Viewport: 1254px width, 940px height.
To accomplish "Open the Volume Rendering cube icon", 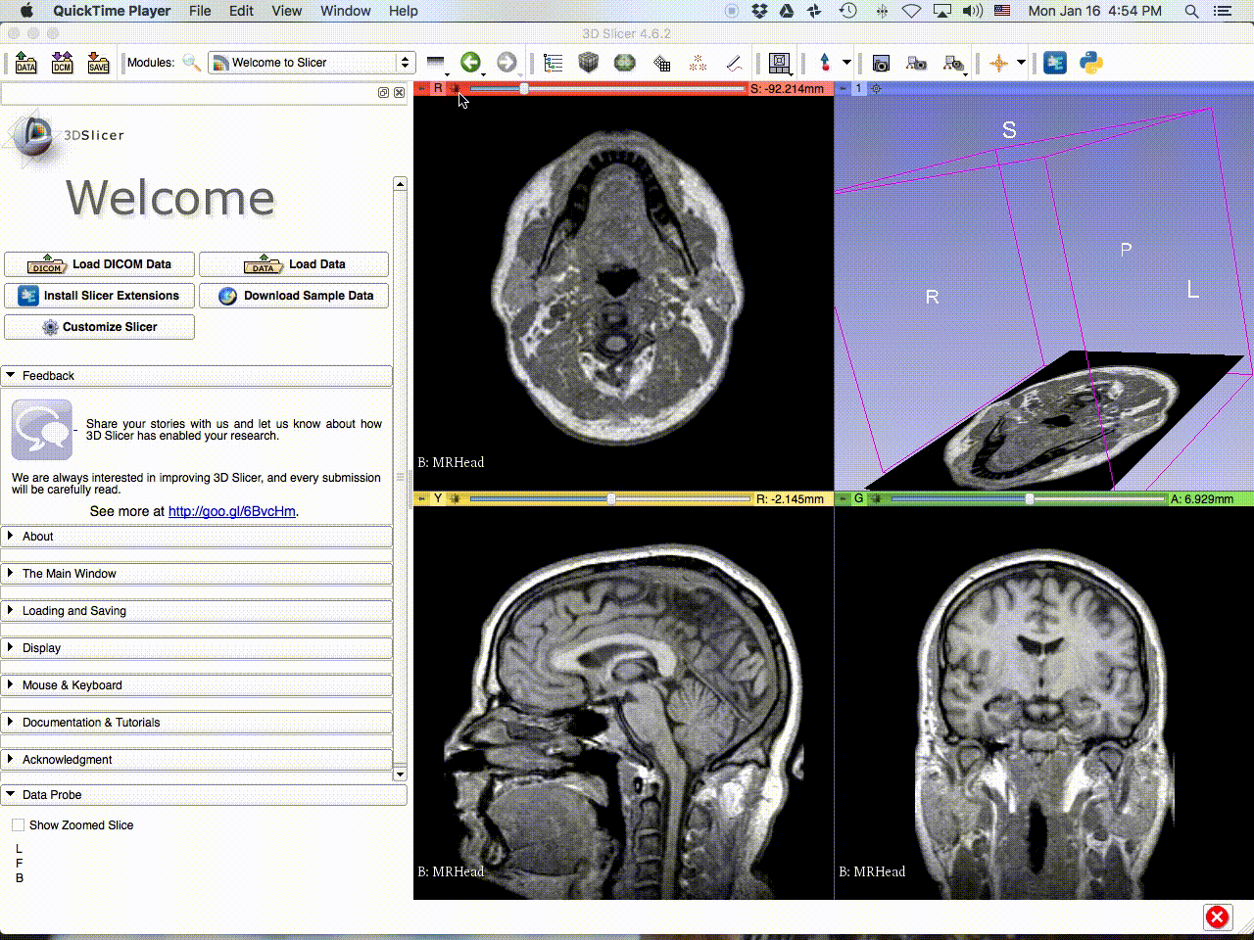I will [x=588, y=63].
